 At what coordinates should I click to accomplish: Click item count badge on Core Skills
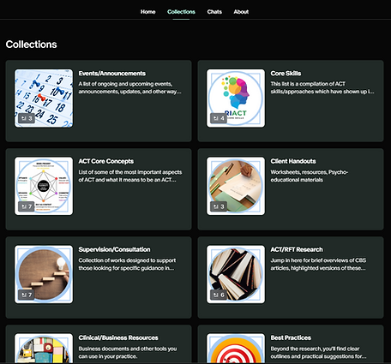click(x=219, y=118)
